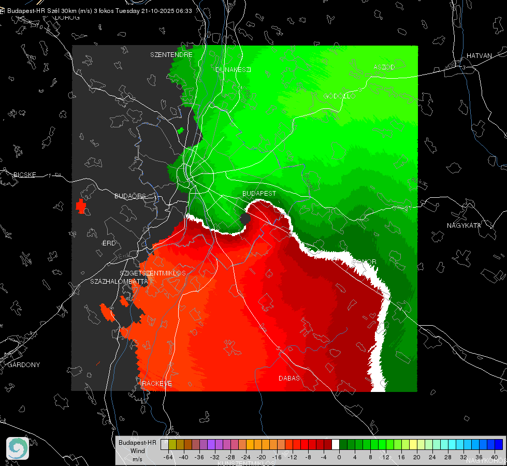Click the 'Wind' label in the legend
This screenshot has width=507, height=466.
coord(137,451)
